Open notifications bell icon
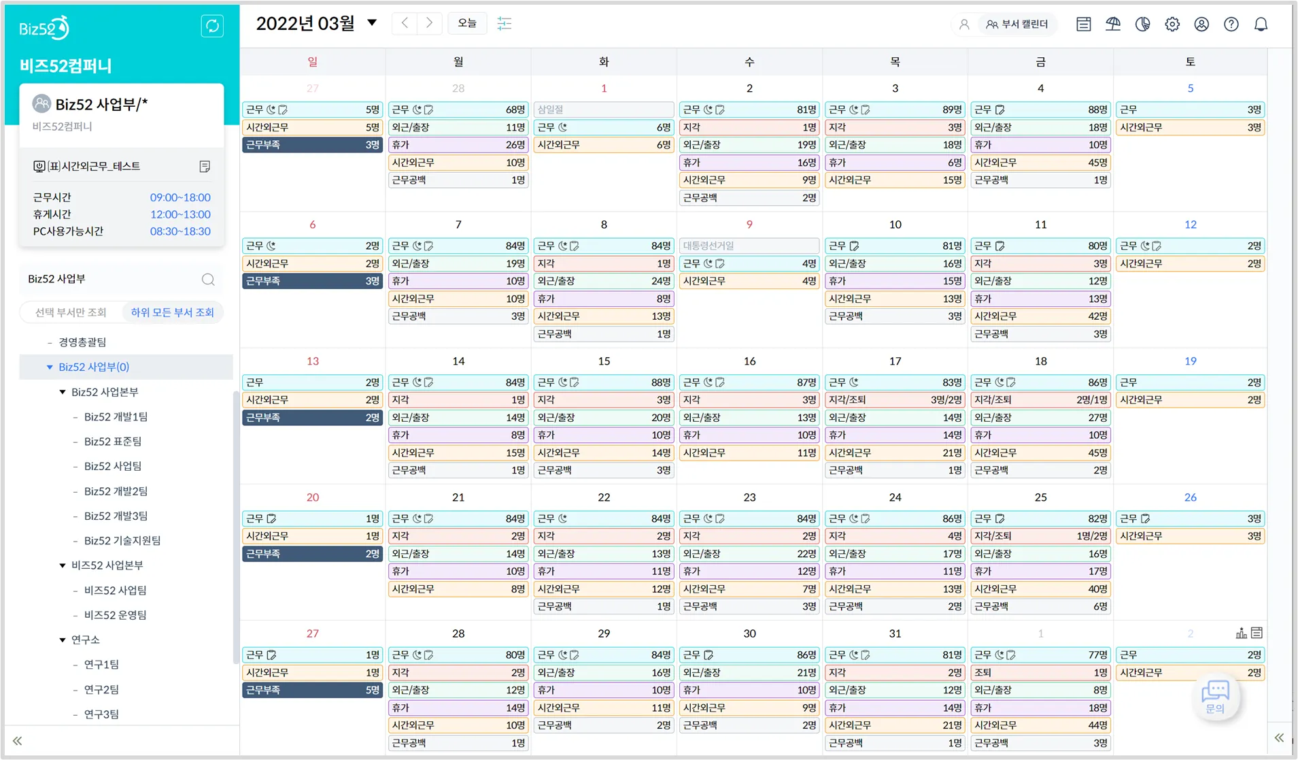Image resolution: width=1298 pixels, height=760 pixels. pyautogui.click(x=1261, y=24)
